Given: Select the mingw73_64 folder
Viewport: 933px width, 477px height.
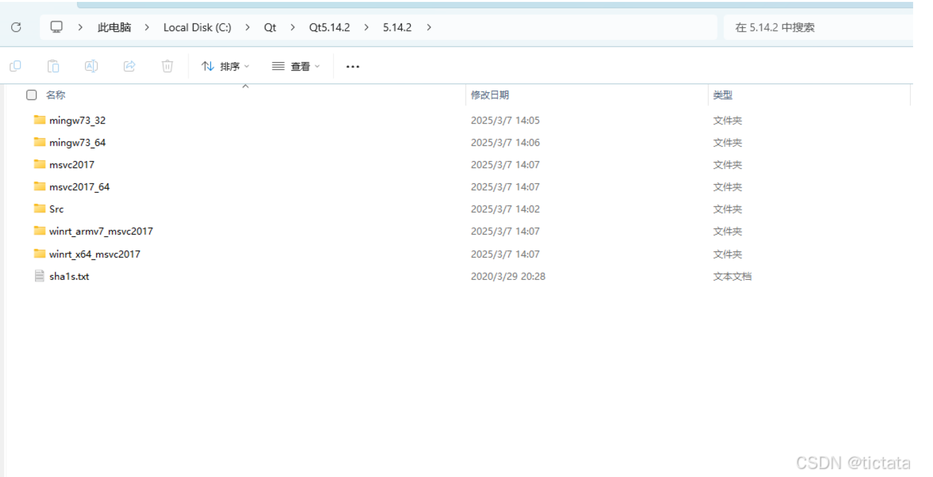Looking at the screenshot, I should 77,143.
